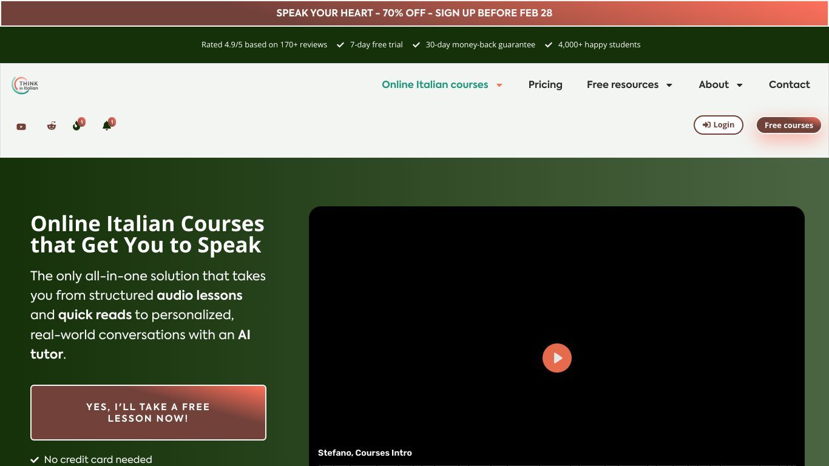Play the Stefano Courses Intro video
829x466 pixels.
pos(557,358)
